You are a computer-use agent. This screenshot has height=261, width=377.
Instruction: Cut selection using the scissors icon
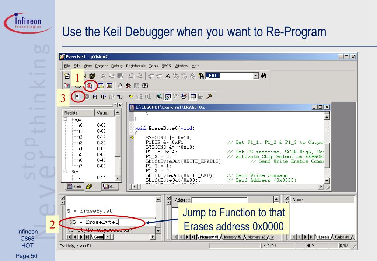pyautogui.click(x=103, y=76)
